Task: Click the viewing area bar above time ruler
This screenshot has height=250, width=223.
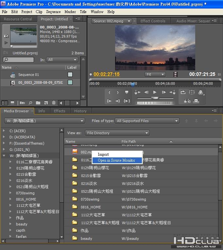Action: pos(155,80)
